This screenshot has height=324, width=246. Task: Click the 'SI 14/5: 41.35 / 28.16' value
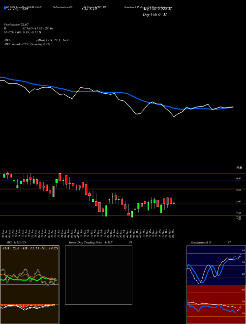point(38,28)
